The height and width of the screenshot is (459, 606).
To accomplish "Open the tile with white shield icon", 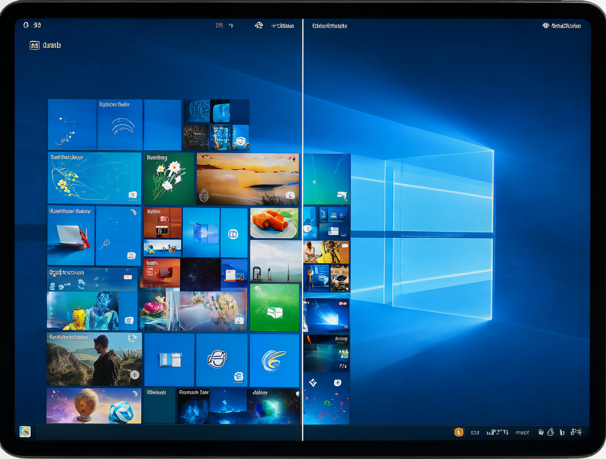I will tap(241, 138).
